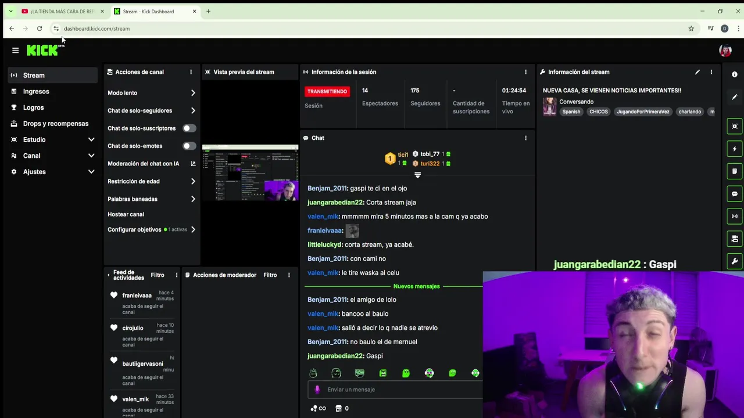Open a new browser tab
Viewport: 744px width, 418px height.
tap(208, 11)
